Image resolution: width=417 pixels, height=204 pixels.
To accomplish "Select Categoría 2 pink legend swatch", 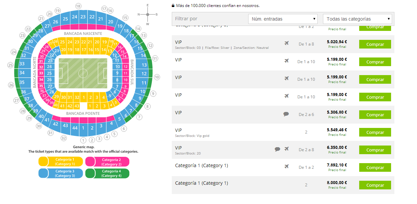I will tap(107, 161).
